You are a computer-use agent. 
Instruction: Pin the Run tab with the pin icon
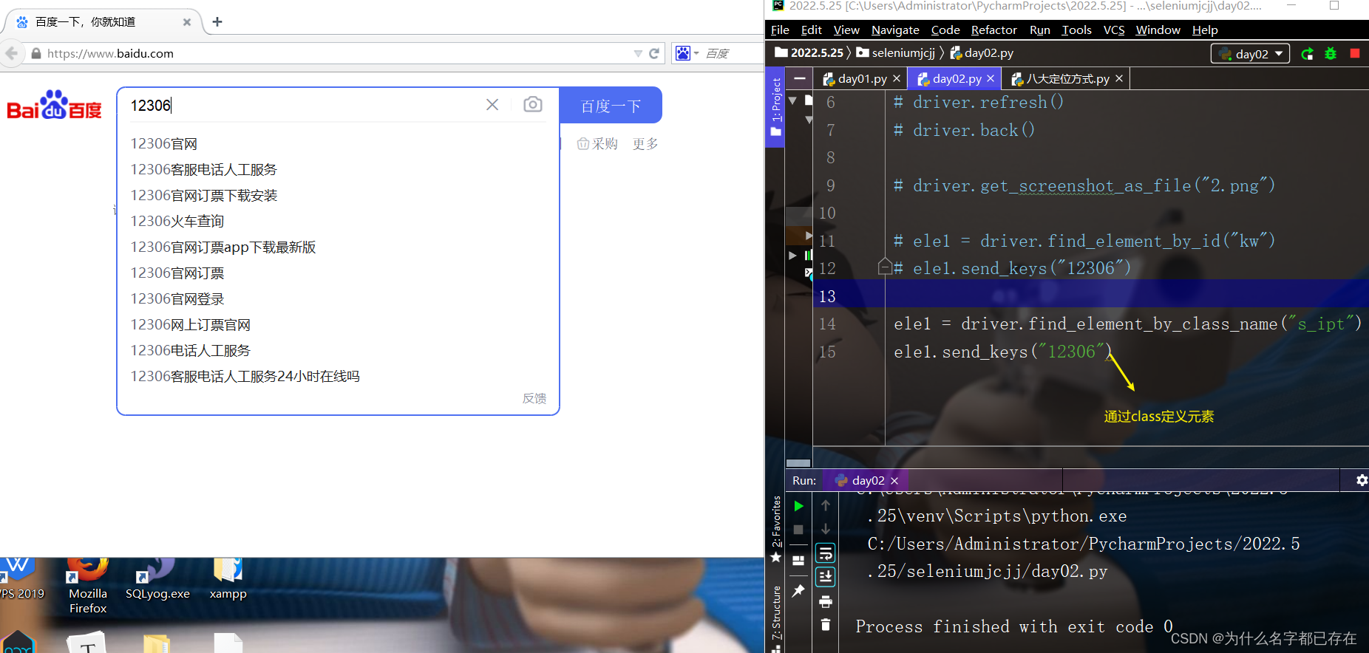point(798,591)
